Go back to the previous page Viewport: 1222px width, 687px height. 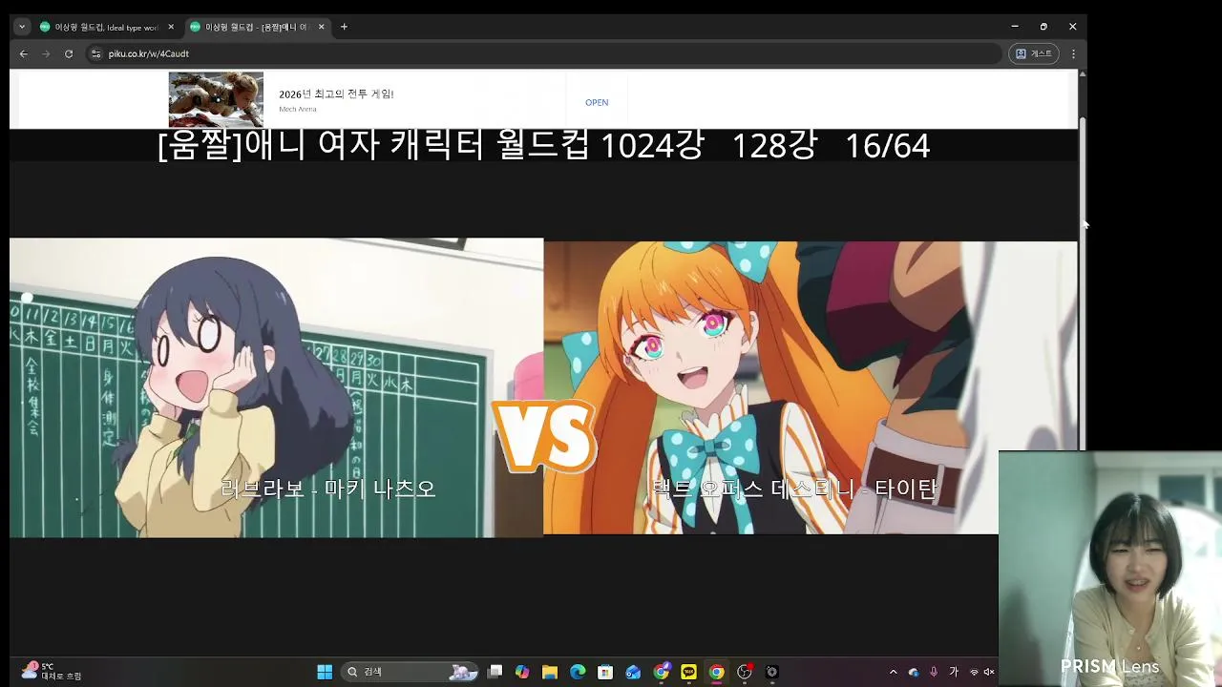(24, 54)
